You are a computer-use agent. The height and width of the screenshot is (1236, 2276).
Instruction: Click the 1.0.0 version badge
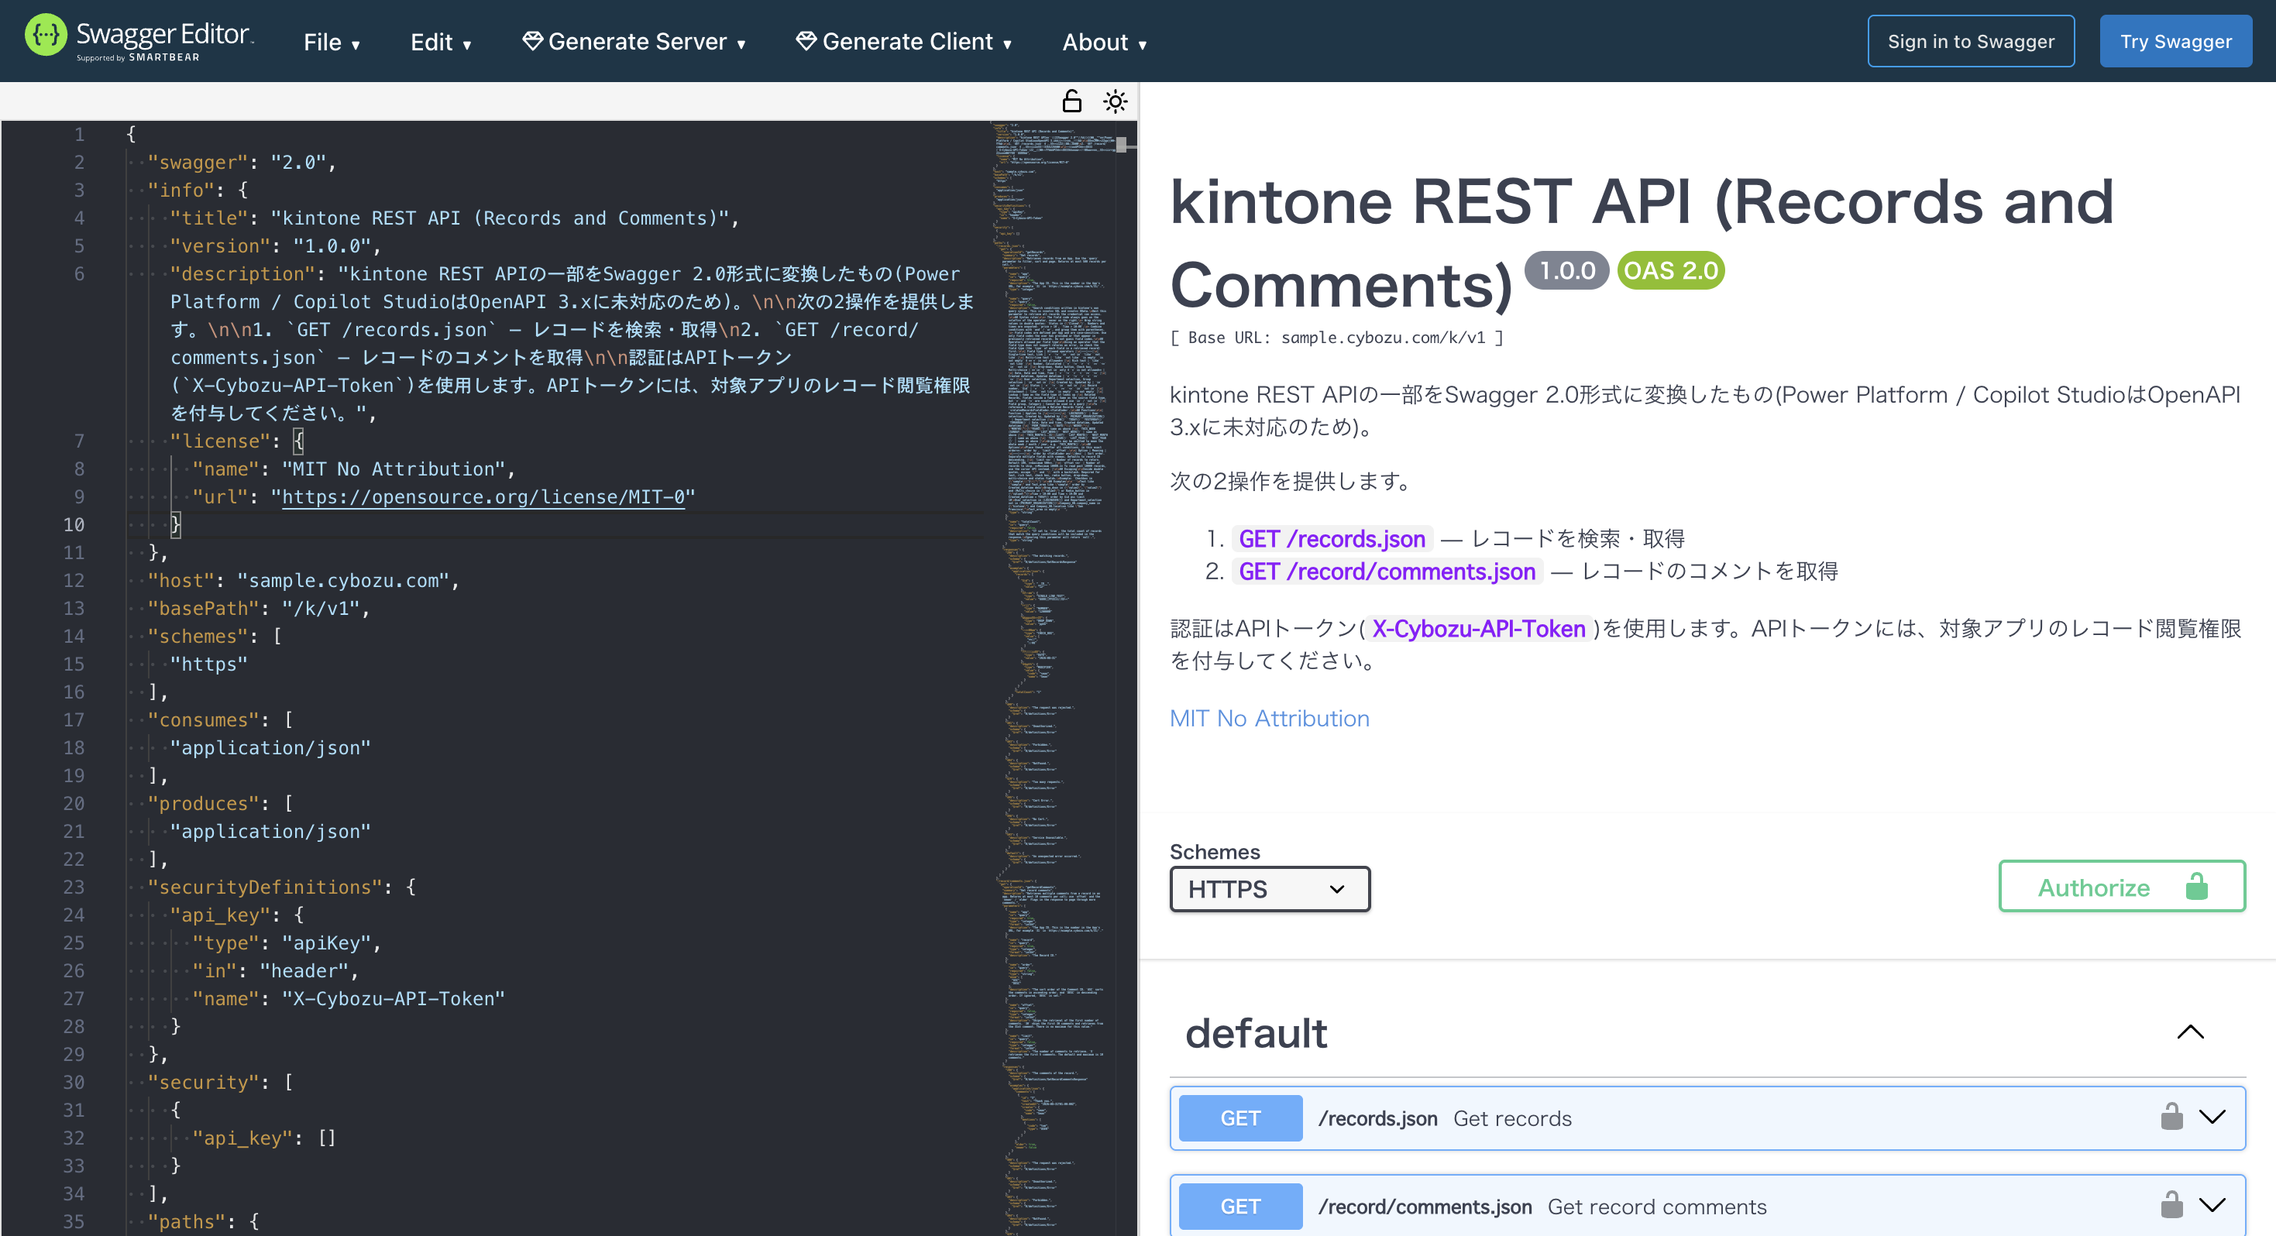pyautogui.click(x=1566, y=270)
